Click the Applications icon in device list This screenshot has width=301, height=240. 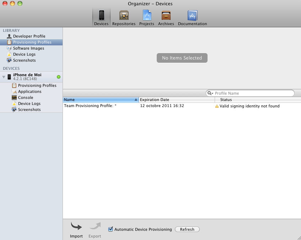(14, 91)
